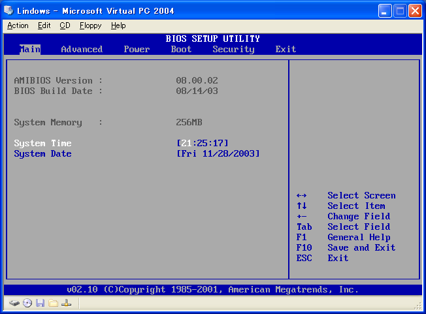Go to the Power BIOS tab

[x=137, y=49]
